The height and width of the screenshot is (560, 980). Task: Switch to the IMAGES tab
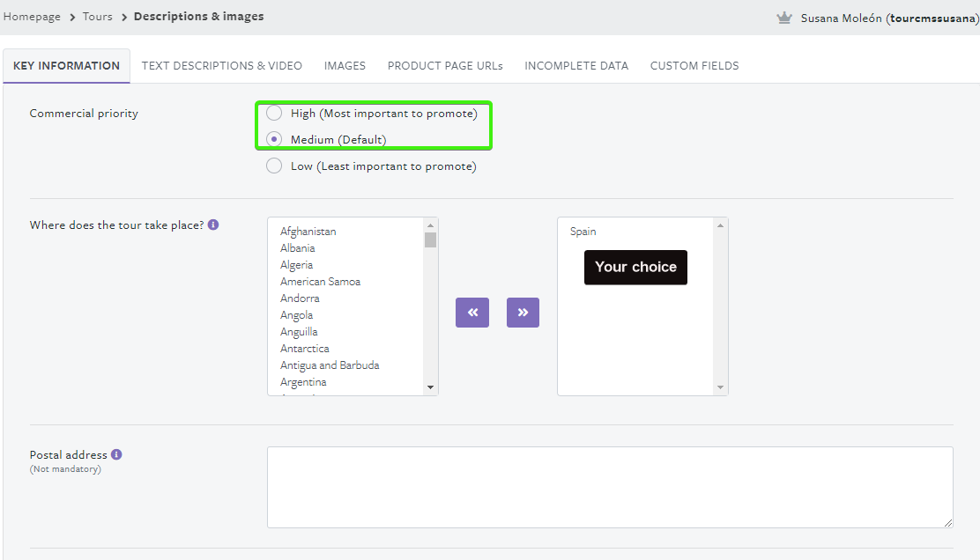pyautogui.click(x=345, y=65)
